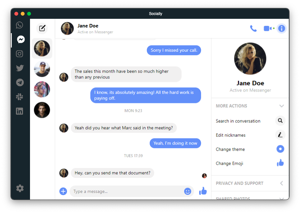Click the small seen-receipt avatar
The image size is (300, 213).
tap(204, 176)
